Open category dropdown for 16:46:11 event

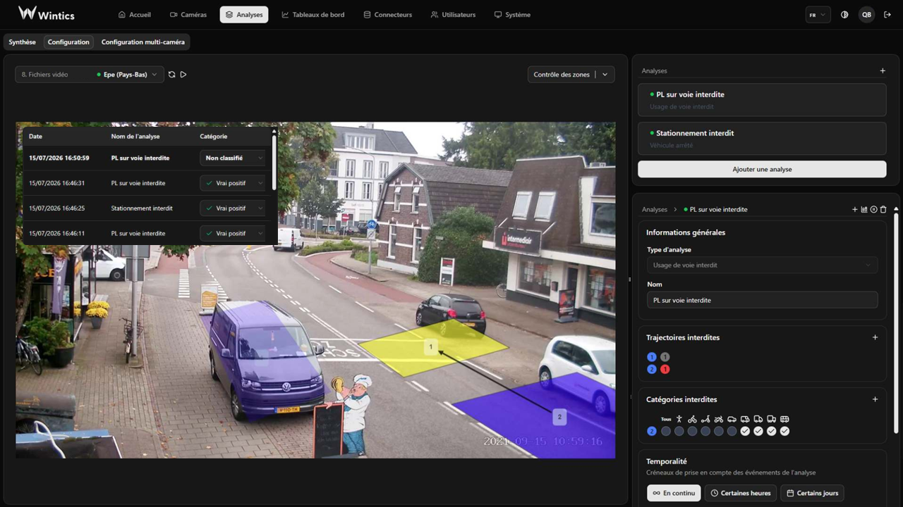click(x=232, y=233)
